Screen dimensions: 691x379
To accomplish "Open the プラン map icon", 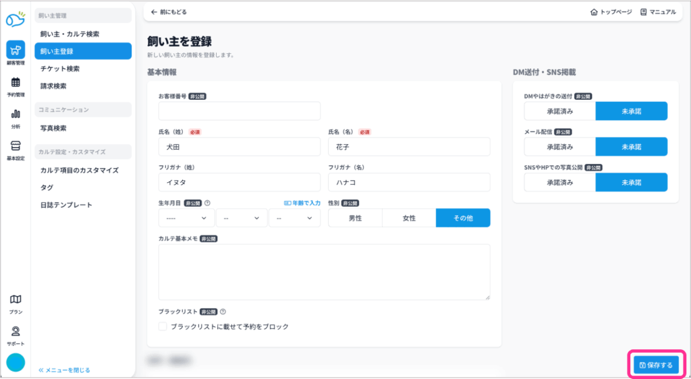I will pyautogui.click(x=15, y=299).
